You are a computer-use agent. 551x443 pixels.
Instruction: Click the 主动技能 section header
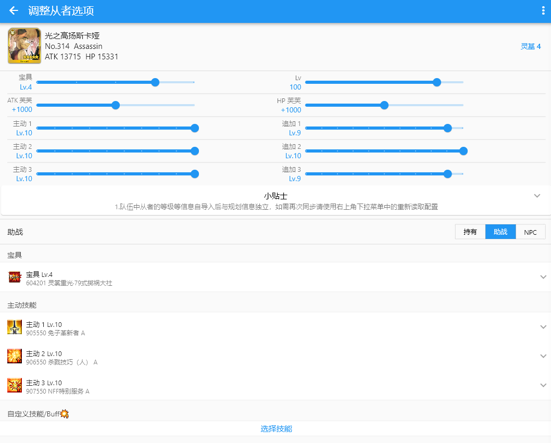coord(22,305)
